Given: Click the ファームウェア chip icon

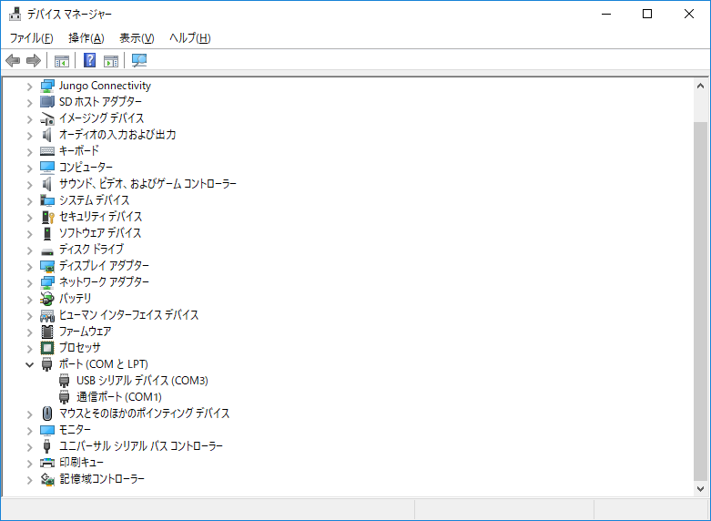Looking at the screenshot, I should (47, 332).
